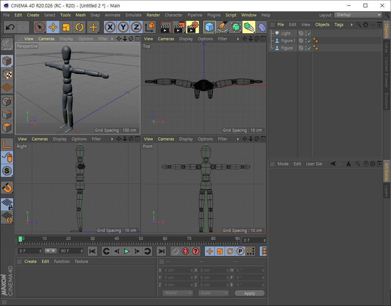
Task: Render to Picture Viewer icon
Action: [179, 27]
